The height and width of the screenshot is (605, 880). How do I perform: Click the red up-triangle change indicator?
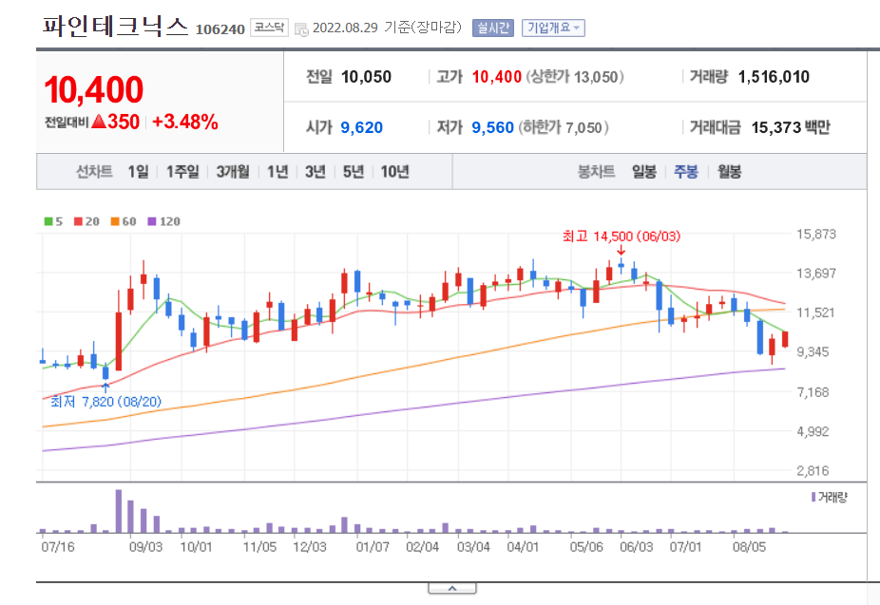100,122
